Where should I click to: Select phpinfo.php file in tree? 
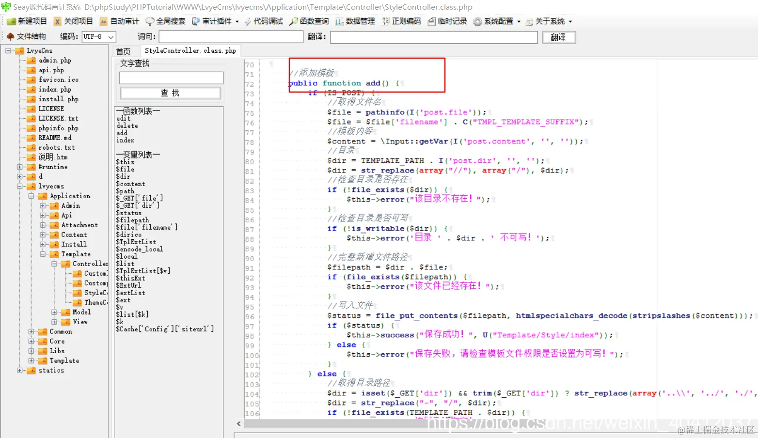(59, 128)
